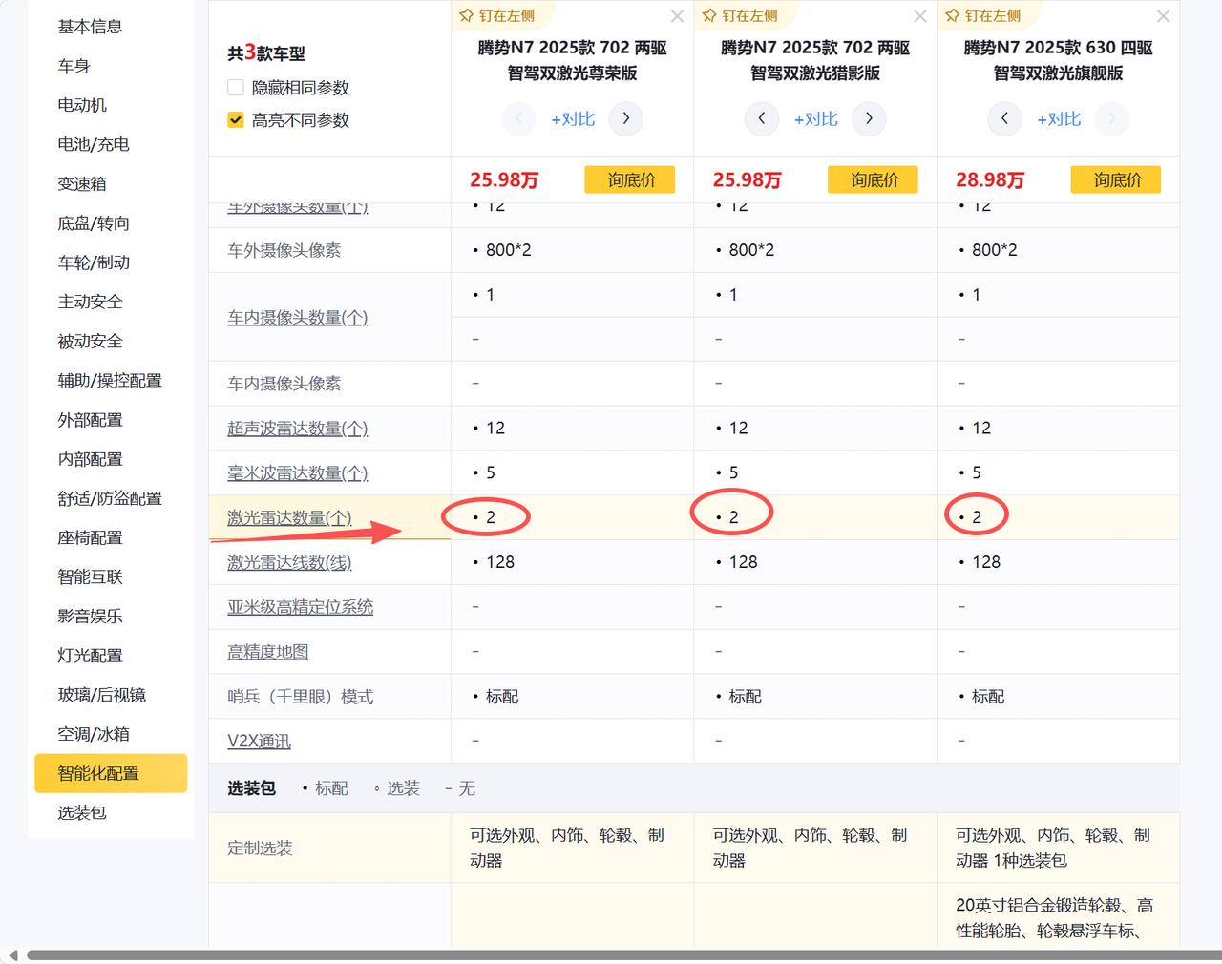Click the 车外摄像头像素 row label
Screen dimensions: 1222x964
(x=284, y=250)
